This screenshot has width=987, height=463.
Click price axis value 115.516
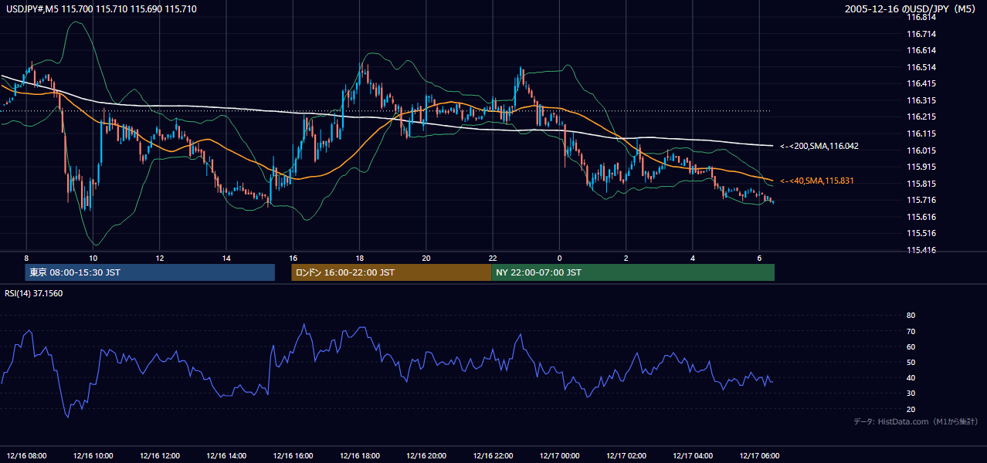click(921, 233)
